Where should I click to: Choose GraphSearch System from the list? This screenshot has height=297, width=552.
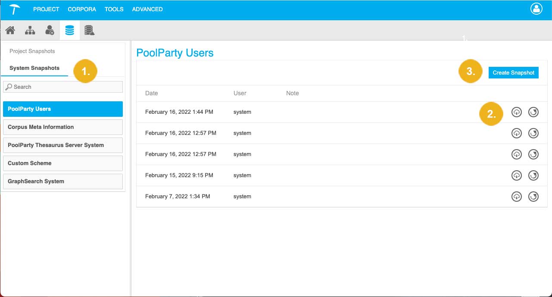pos(62,181)
